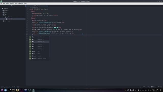Viewport: 163px width, 92px height.
Task: Select the python folder in tree
Action: coord(7,11)
